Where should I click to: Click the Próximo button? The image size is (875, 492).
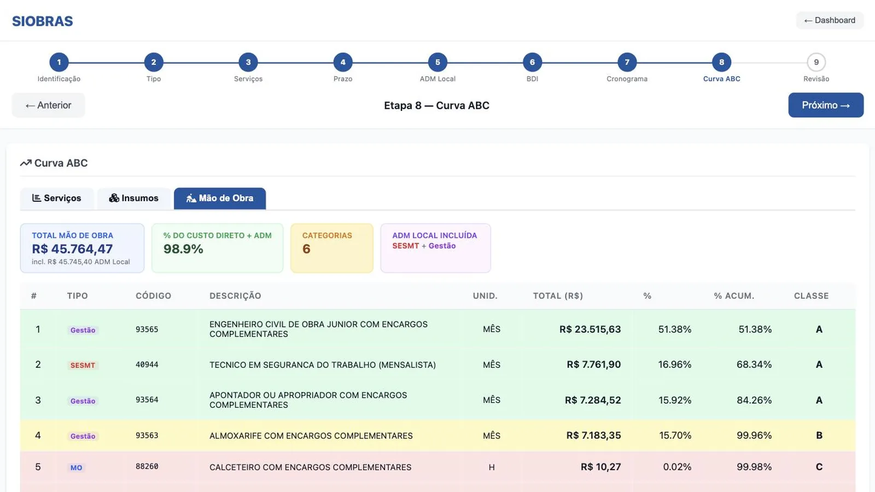coord(826,105)
